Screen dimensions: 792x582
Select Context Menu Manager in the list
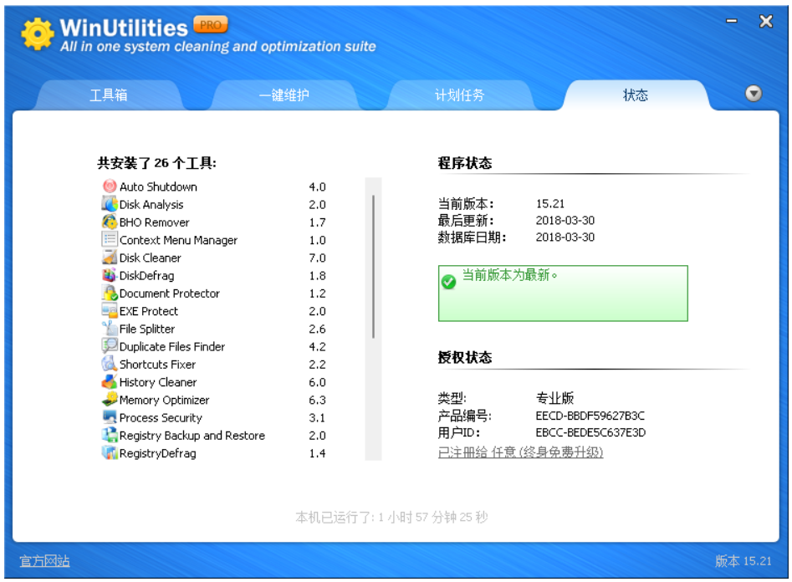(x=178, y=240)
